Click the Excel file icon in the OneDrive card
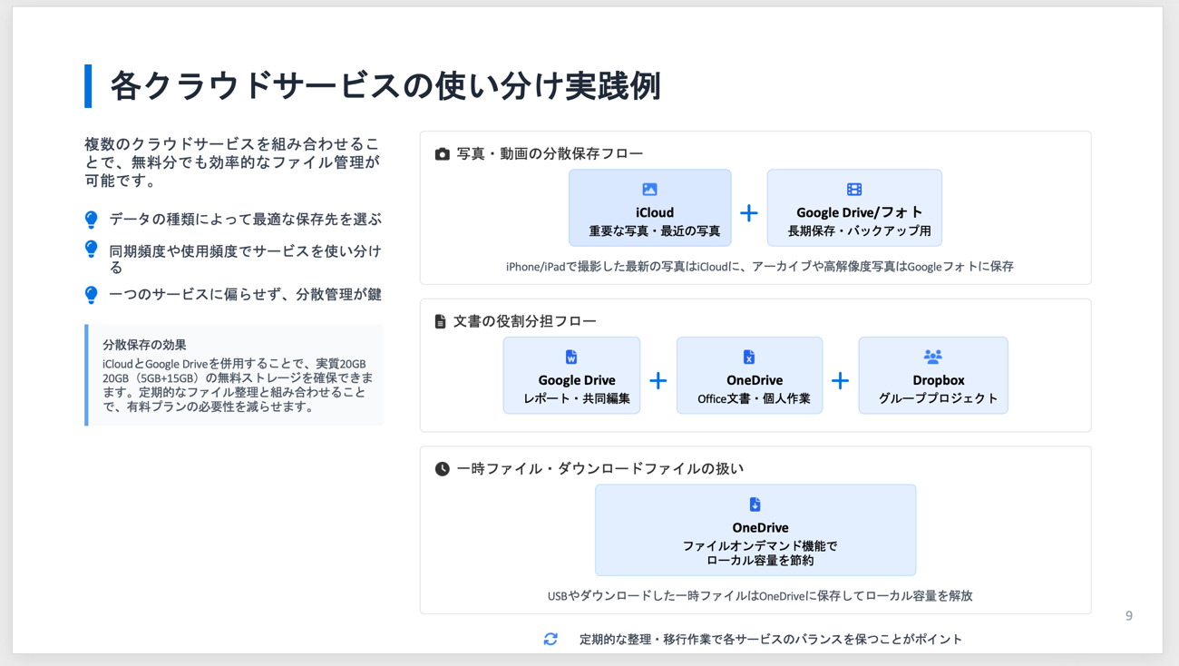1179x666 pixels. [749, 357]
